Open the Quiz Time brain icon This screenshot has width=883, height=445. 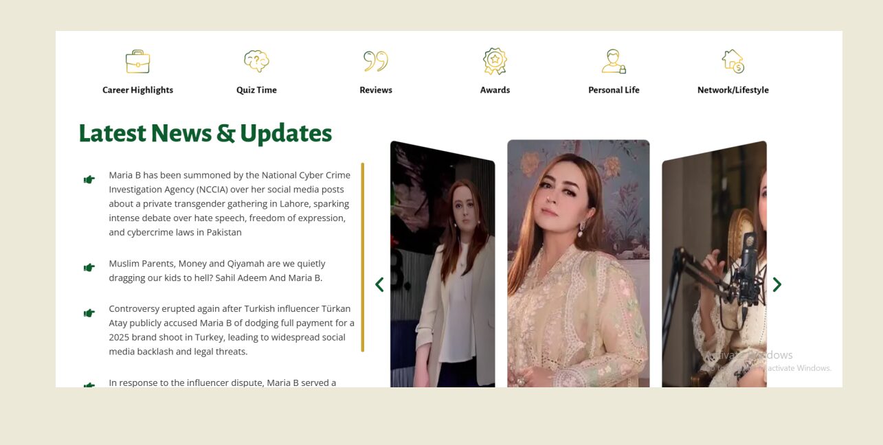[256, 61]
